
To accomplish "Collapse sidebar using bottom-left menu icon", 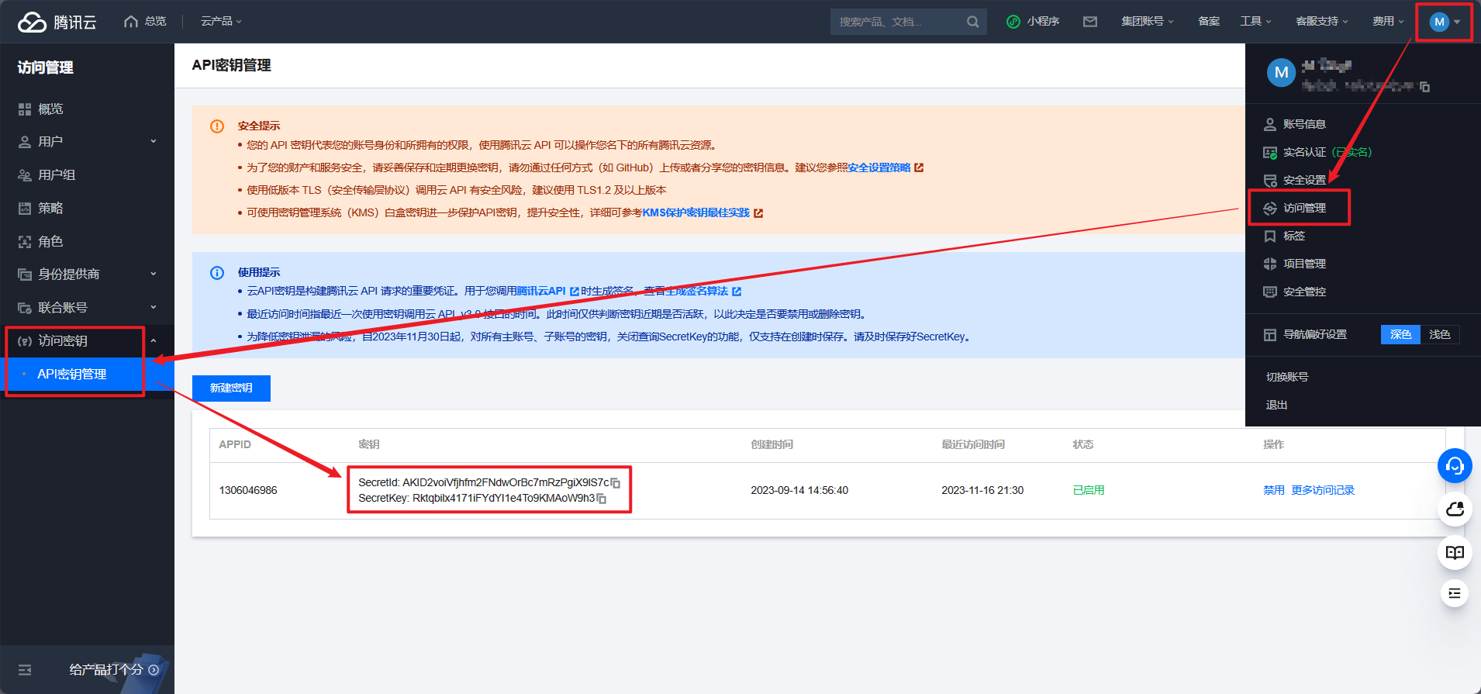I will pos(25,670).
